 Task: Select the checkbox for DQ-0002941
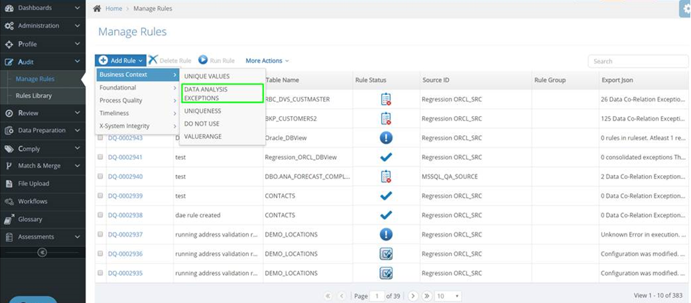pos(101,156)
